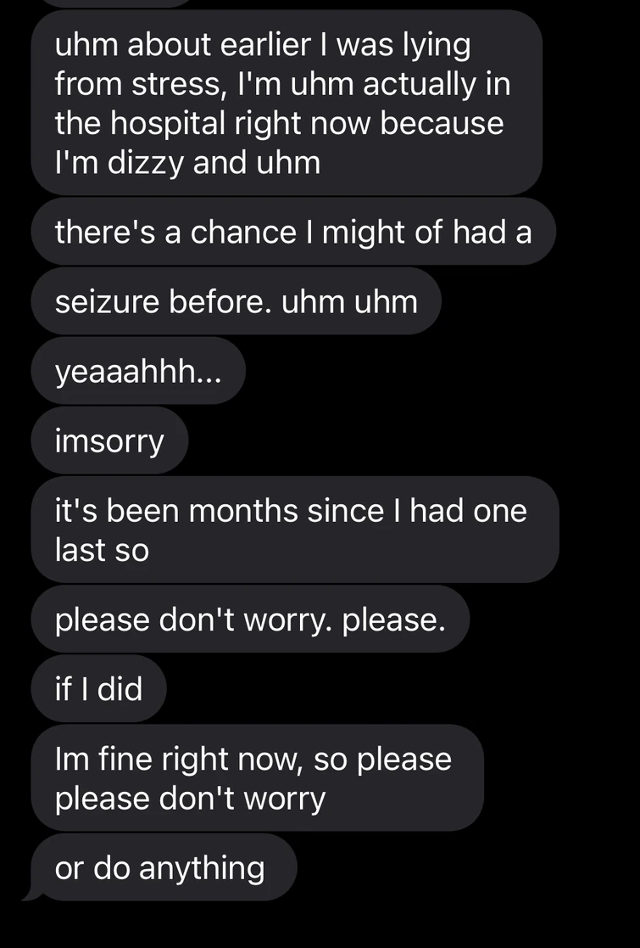This screenshot has width=640, height=948.
Task: Tap the "imsorry" message bubble
Action: [x=109, y=440]
